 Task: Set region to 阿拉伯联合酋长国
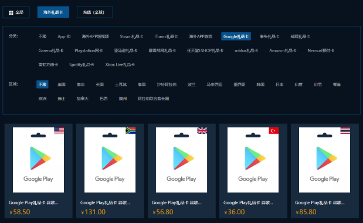153,99
